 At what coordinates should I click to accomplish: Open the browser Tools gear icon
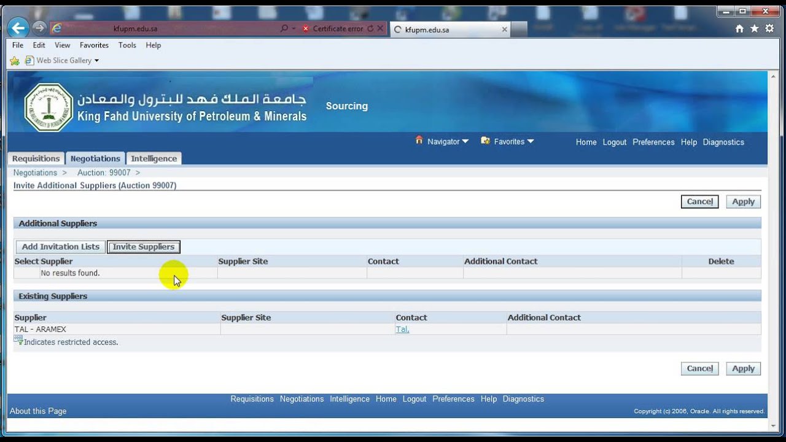point(769,29)
